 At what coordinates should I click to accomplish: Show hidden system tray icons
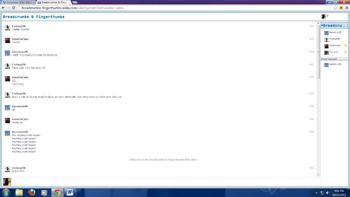pyautogui.click(x=316, y=193)
